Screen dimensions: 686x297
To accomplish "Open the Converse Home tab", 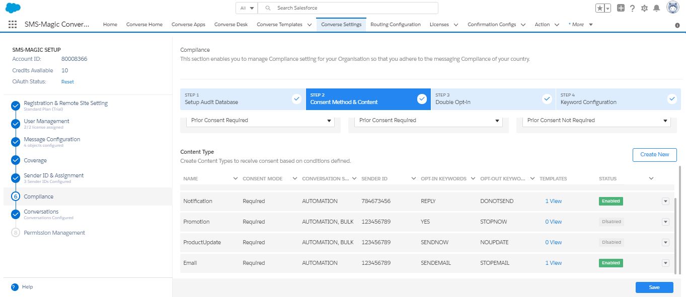I will (144, 24).
